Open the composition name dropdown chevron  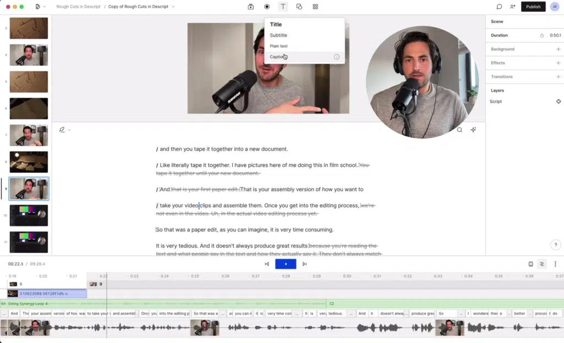(x=173, y=7)
